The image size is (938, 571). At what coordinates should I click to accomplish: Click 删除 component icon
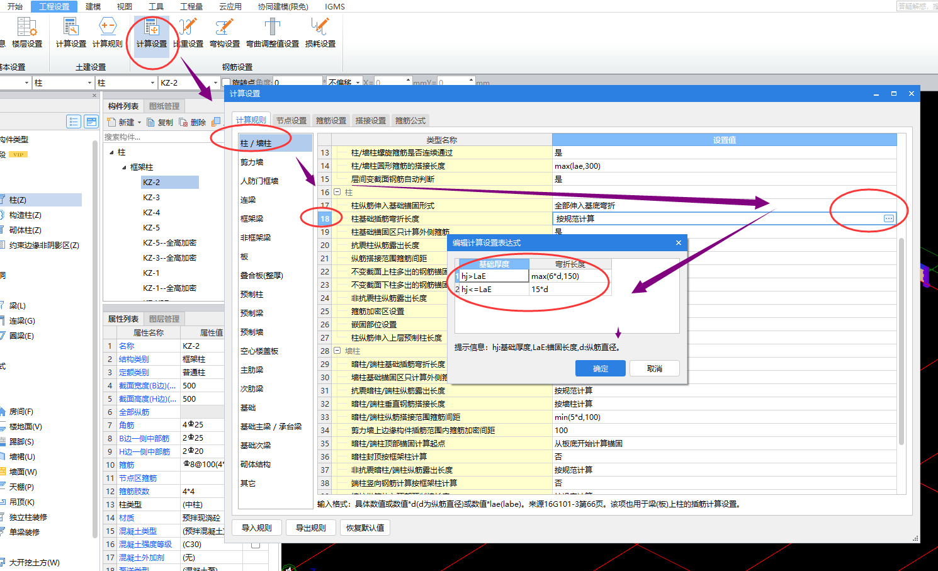click(x=183, y=122)
